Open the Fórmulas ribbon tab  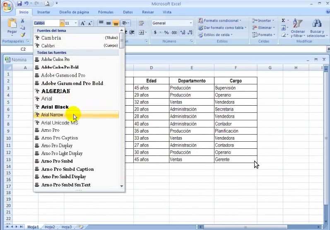click(106, 12)
